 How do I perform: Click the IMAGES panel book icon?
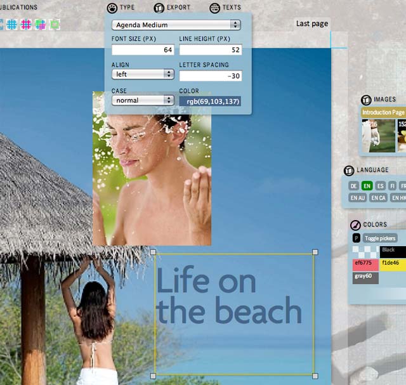tap(366, 100)
